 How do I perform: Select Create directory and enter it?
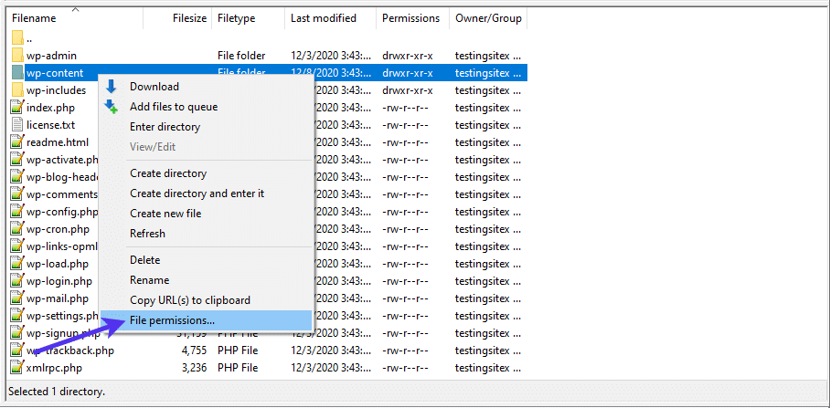point(197,194)
